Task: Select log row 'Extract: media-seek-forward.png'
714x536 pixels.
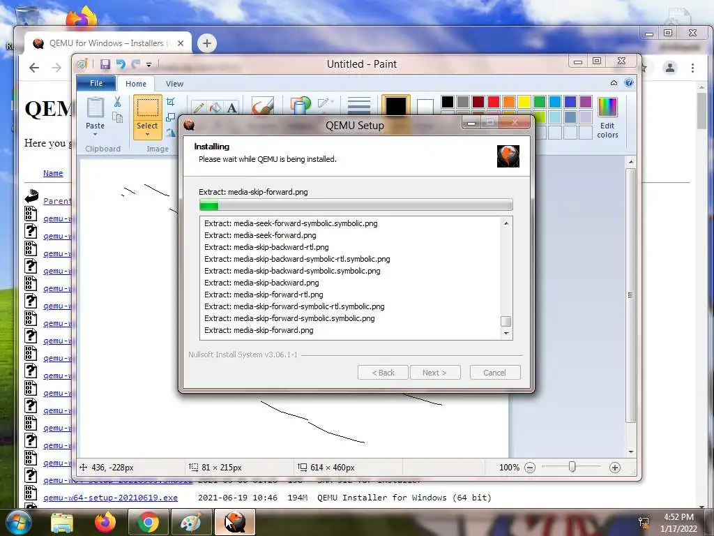Action: click(260, 235)
